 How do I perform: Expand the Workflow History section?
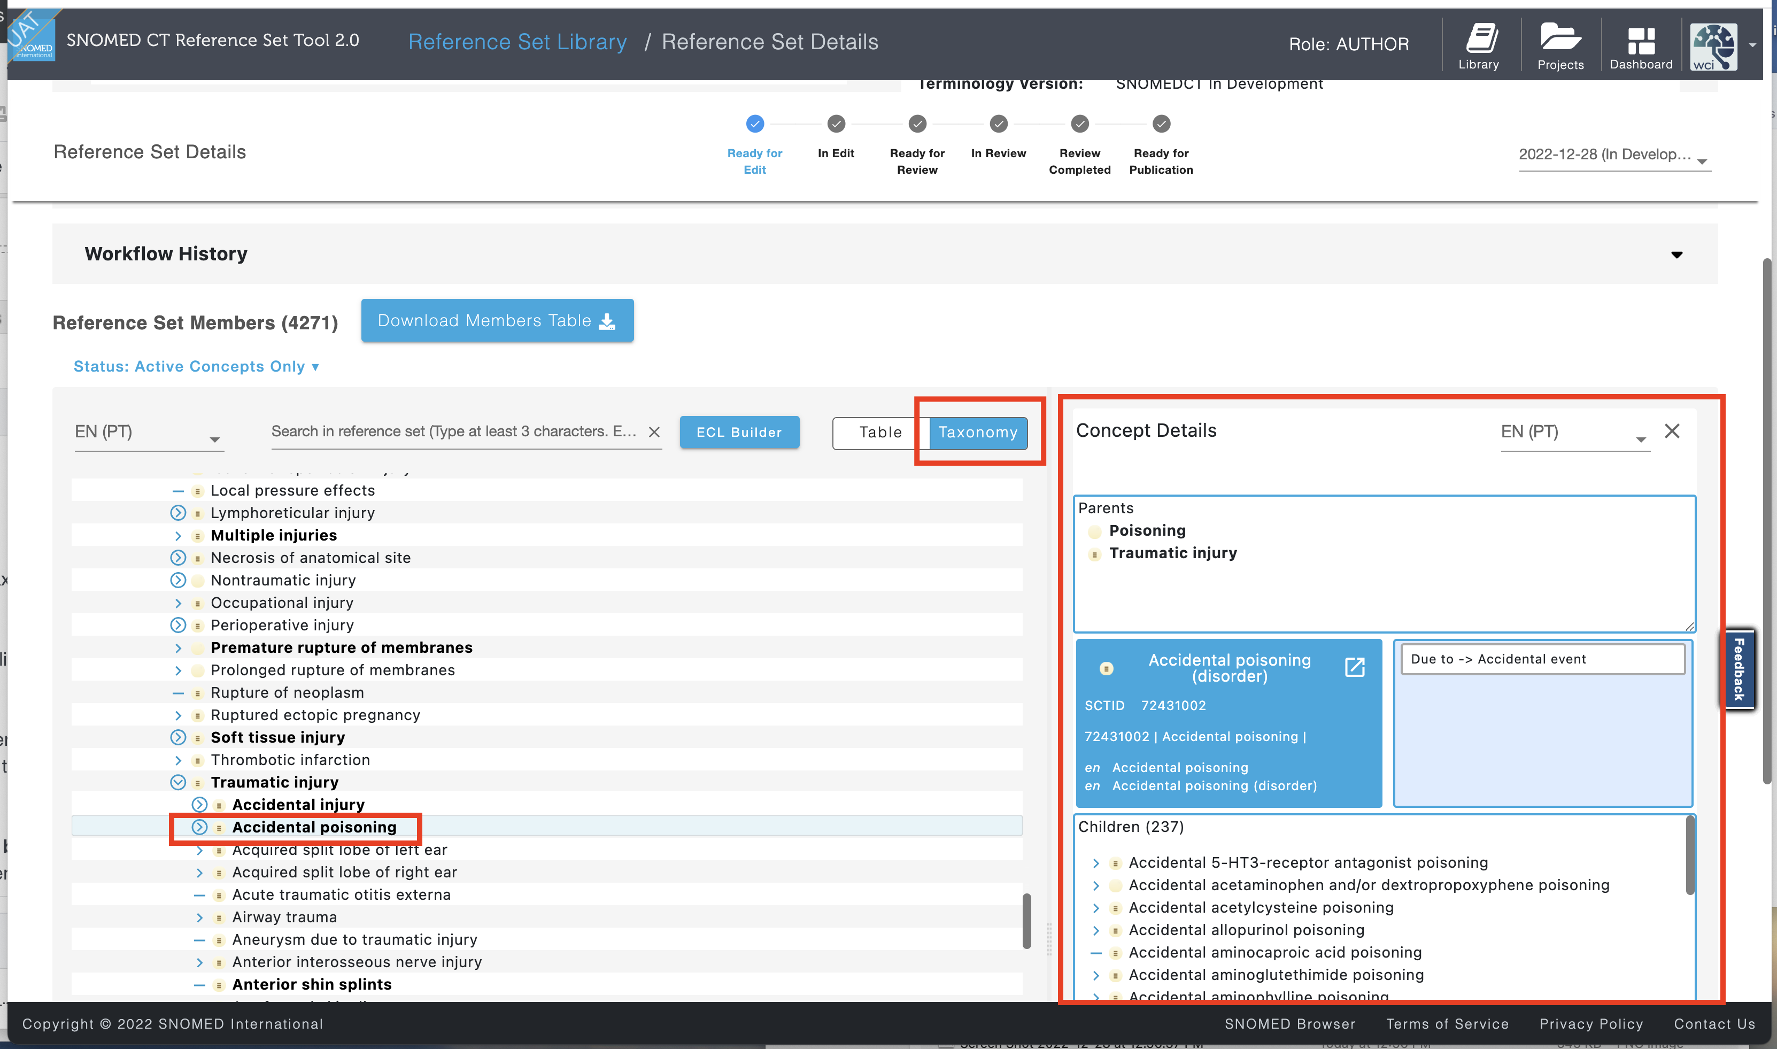point(1676,254)
